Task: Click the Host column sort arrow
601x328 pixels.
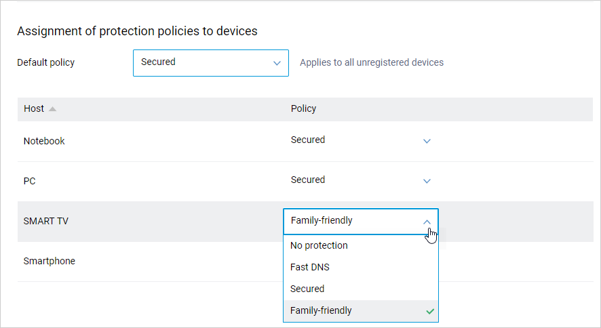Action: coord(53,109)
